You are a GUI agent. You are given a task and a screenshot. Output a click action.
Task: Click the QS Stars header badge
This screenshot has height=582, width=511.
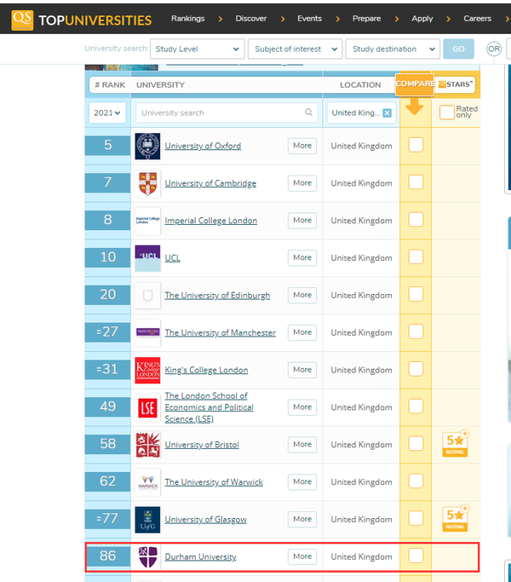click(456, 84)
